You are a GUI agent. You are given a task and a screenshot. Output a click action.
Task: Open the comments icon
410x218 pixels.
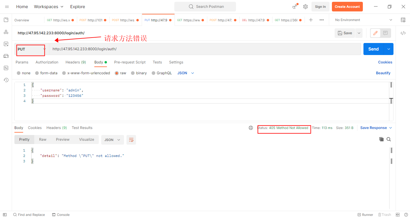[x=385, y=33]
